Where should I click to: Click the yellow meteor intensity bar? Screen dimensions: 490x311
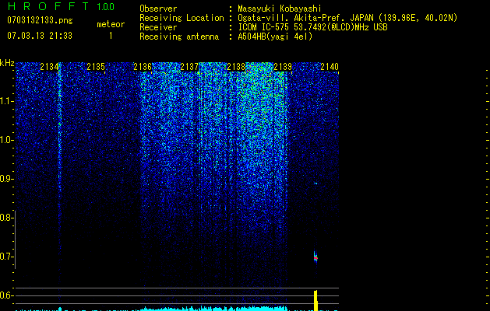point(316,300)
